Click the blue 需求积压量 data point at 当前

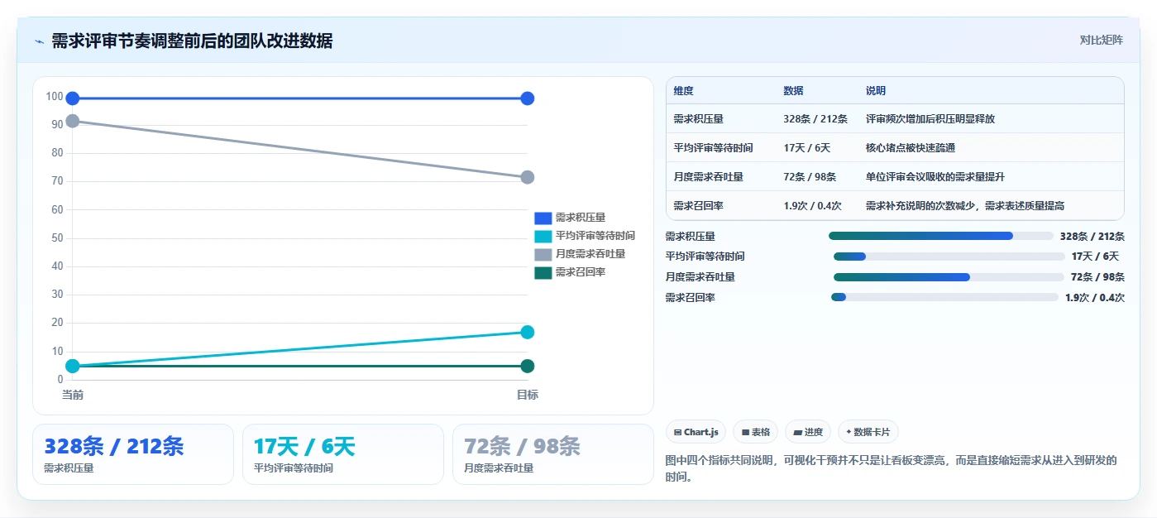(x=73, y=98)
